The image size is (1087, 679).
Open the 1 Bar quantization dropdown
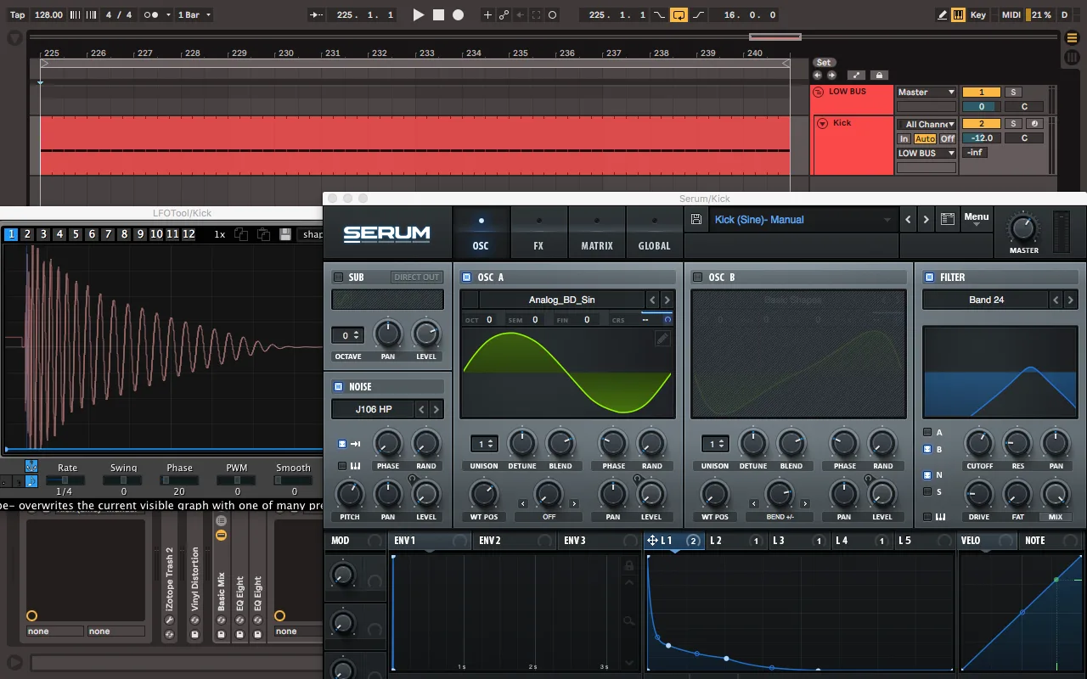(194, 14)
